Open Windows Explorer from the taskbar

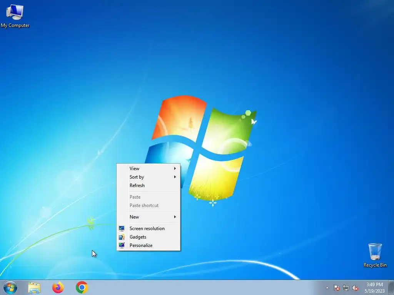coord(34,287)
